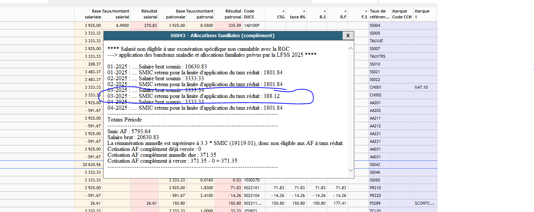
Task: Click the 1.8300 patronal rate cell
Action: 200,188
